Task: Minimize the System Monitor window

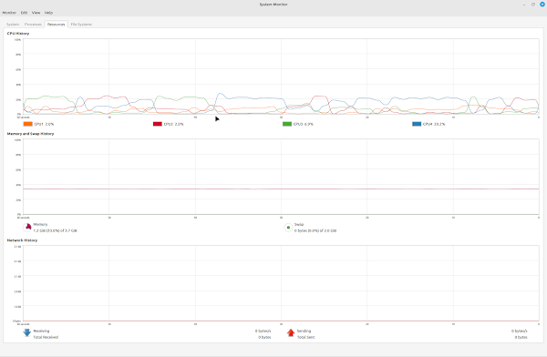Action: tap(524, 5)
